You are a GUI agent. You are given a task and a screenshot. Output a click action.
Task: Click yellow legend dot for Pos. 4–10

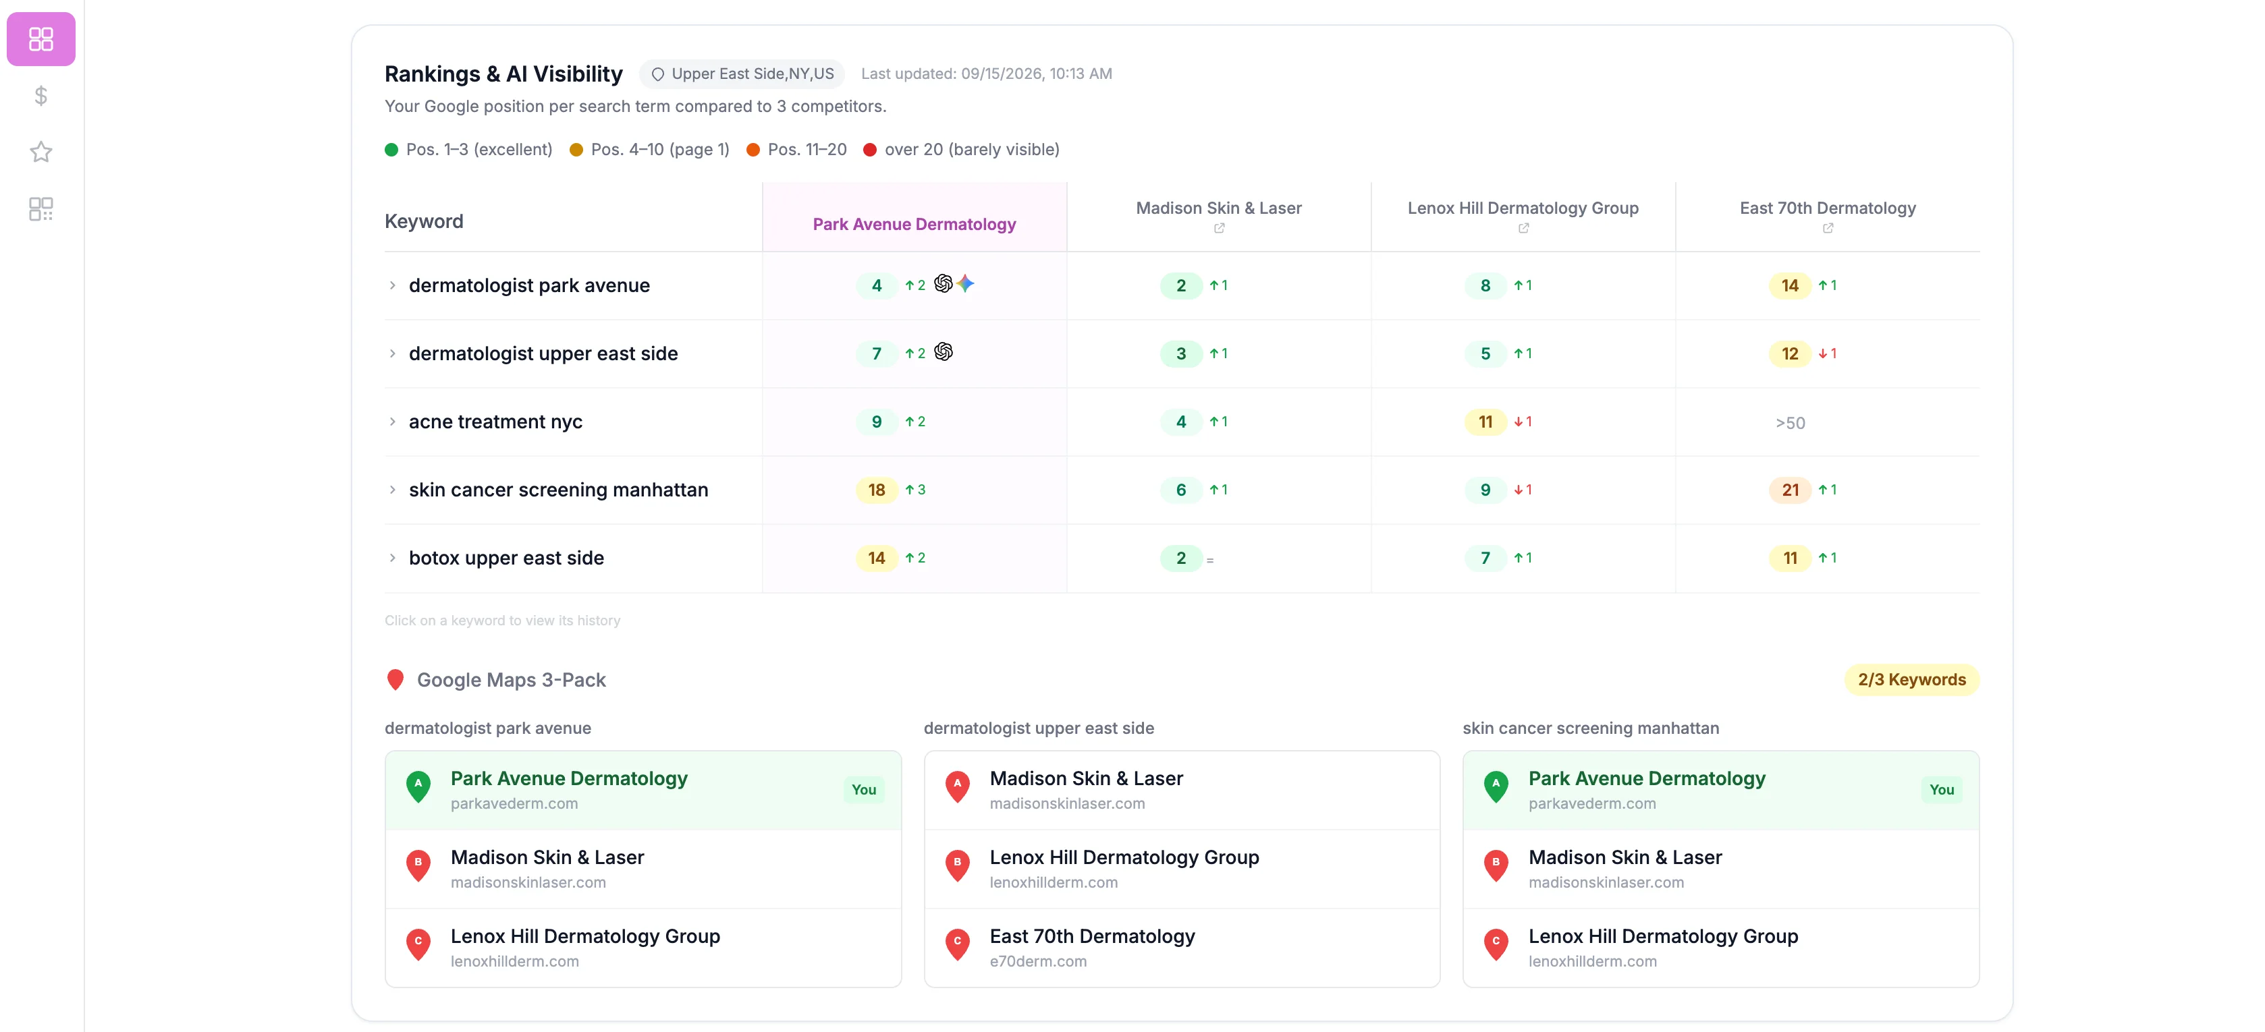576,150
